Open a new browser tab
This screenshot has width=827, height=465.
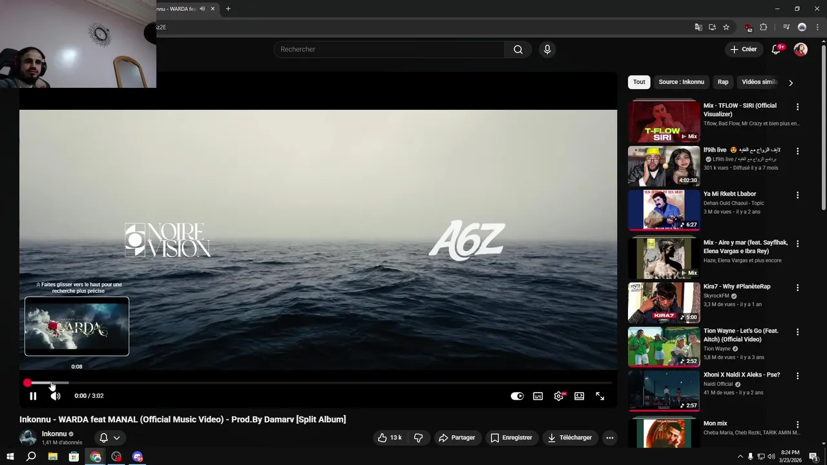228,9
